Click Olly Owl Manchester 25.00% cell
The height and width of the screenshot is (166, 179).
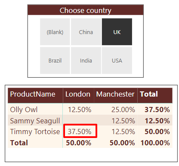(x=123, y=110)
